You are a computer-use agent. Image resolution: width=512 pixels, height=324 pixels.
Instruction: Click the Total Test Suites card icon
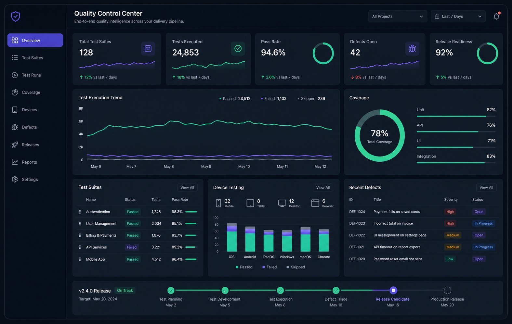[148, 48]
